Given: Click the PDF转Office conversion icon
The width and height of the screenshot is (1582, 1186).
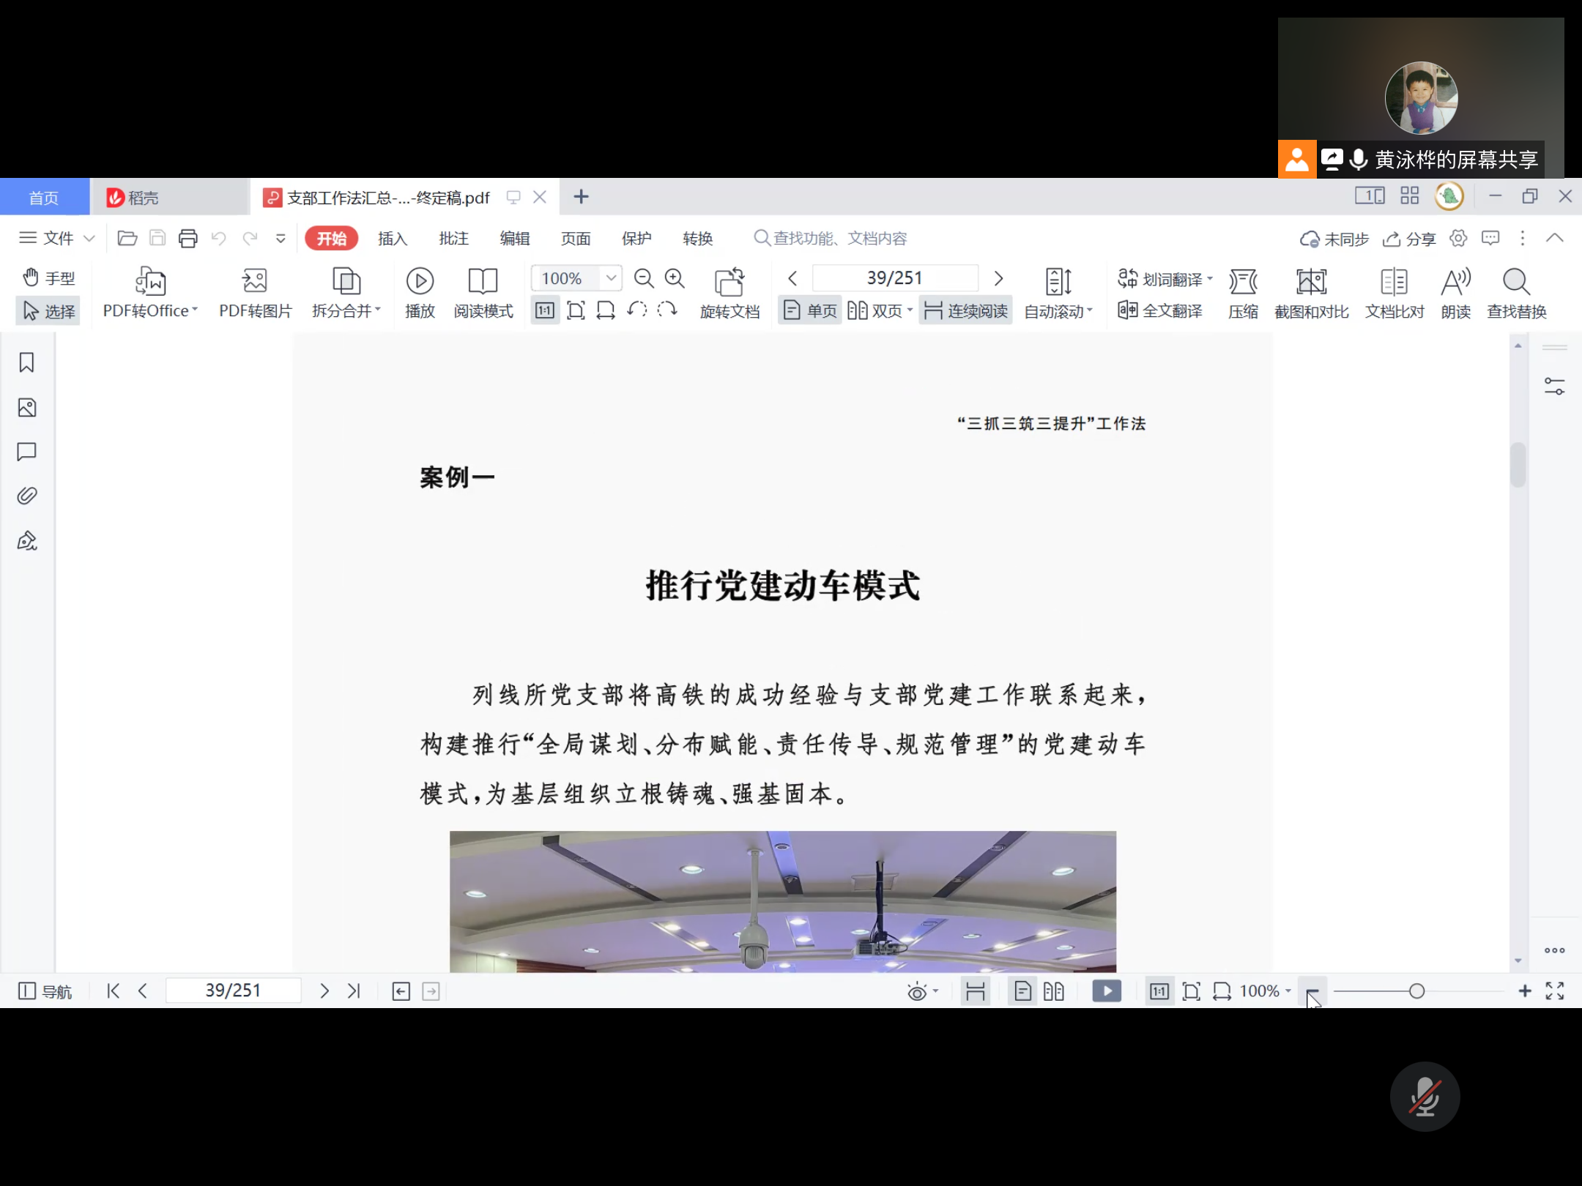Looking at the screenshot, I should pos(150,281).
